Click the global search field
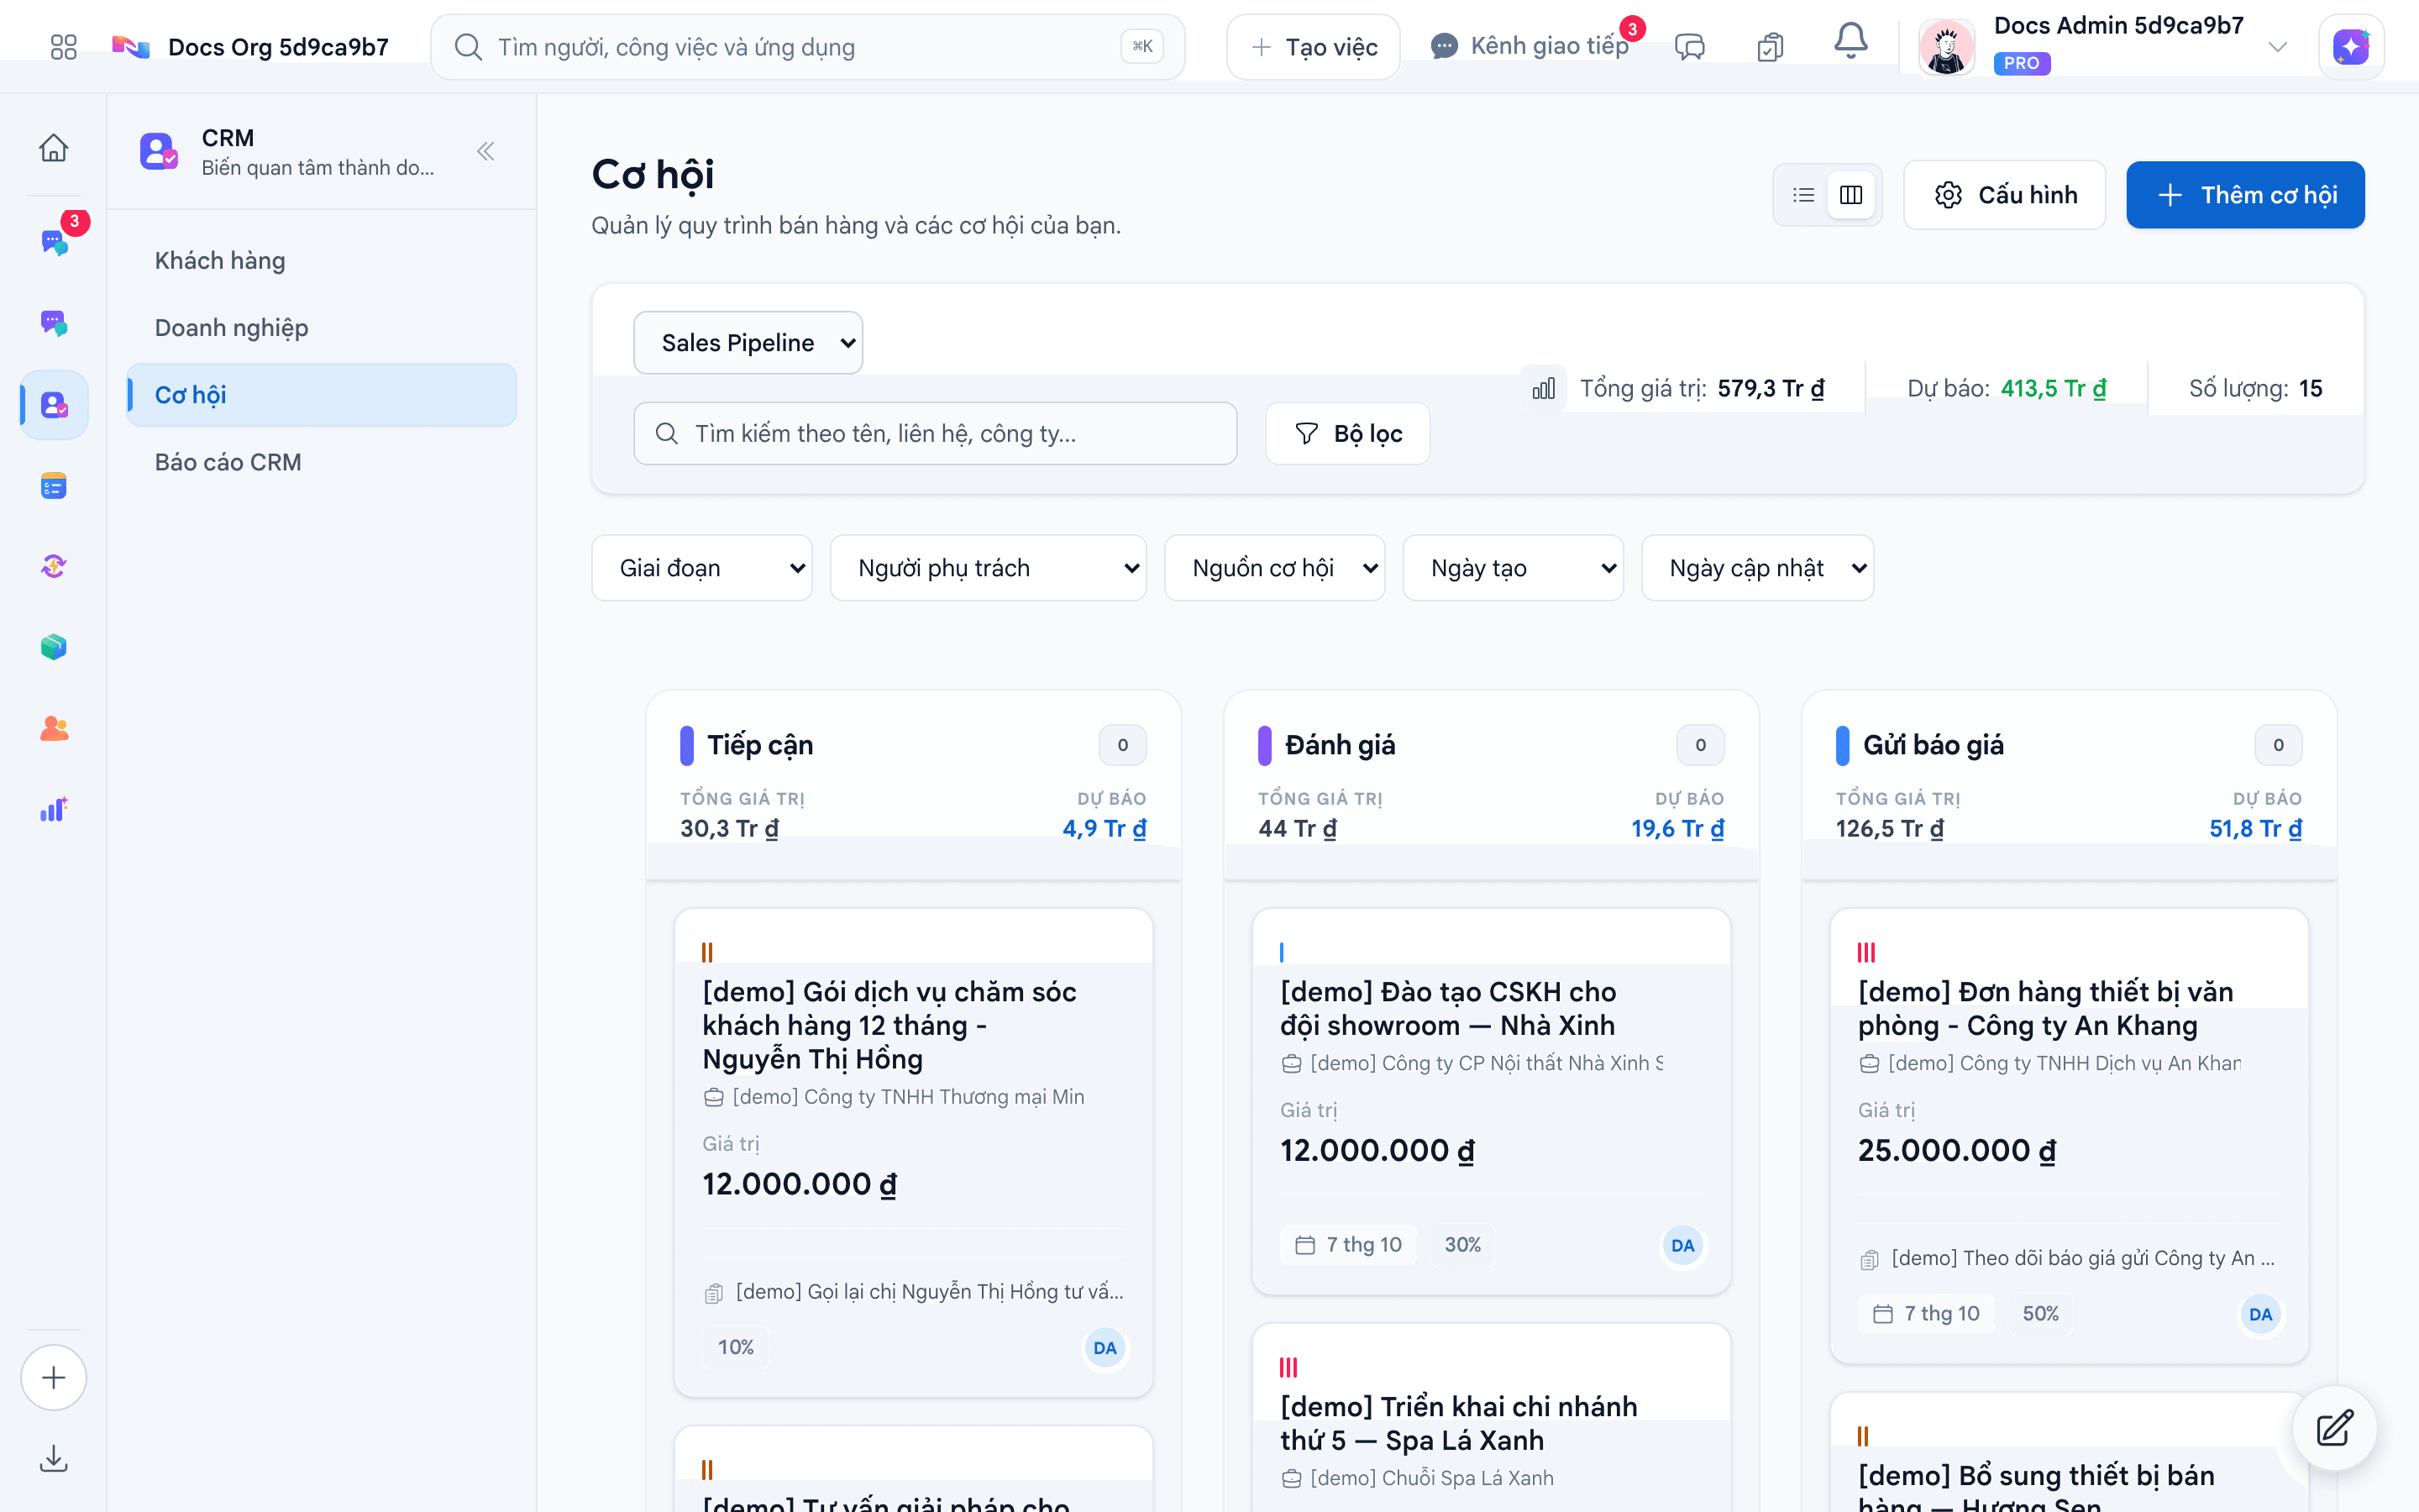2419x1512 pixels. click(808, 47)
